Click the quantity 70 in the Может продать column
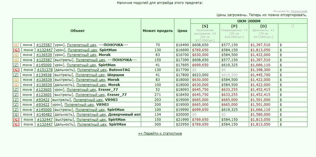The image size is (316, 157). [x=158, y=45]
